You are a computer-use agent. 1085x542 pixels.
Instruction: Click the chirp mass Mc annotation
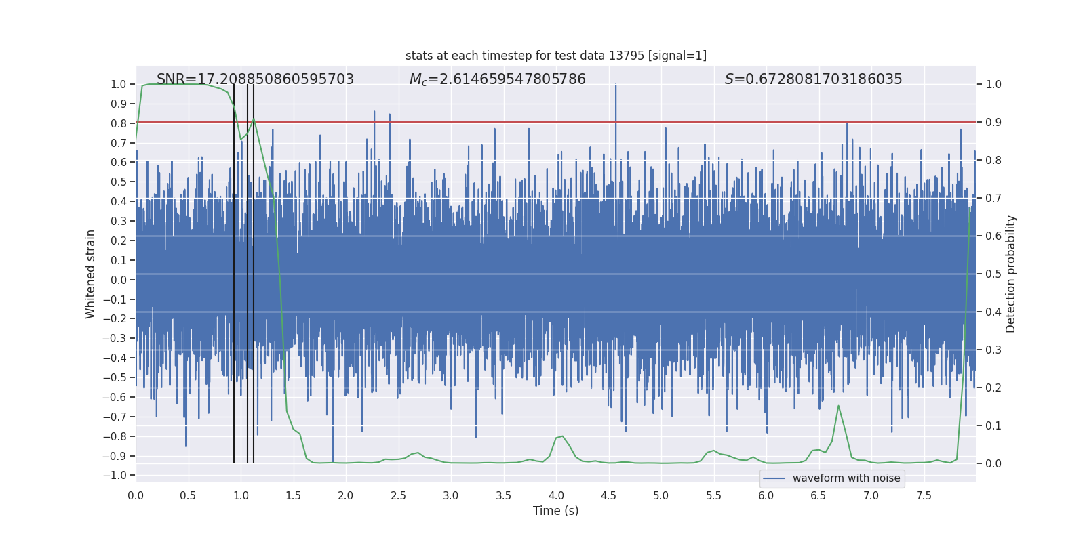point(497,79)
